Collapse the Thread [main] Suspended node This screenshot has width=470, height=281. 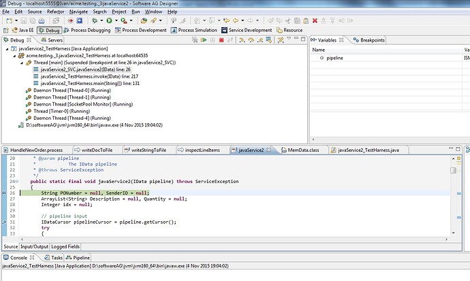pyautogui.click(x=22, y=63)
